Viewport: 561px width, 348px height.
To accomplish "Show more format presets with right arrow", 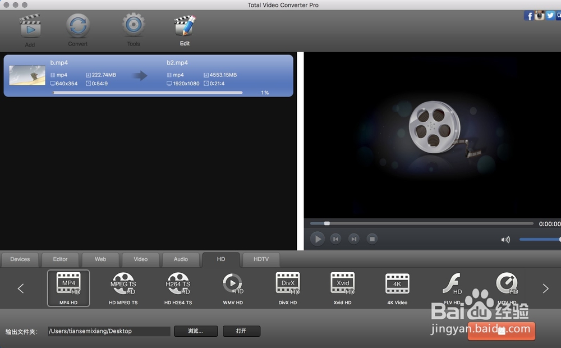I will pyautogui.click(x=545, y=288).
